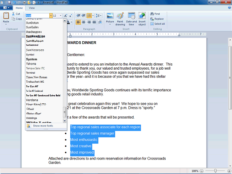The height and width of the screenshot is (174, 232).
Task: Toggle align text left
Action: 78,22
